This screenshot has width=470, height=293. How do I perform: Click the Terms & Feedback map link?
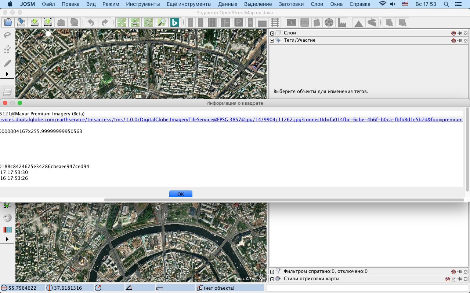251,279
